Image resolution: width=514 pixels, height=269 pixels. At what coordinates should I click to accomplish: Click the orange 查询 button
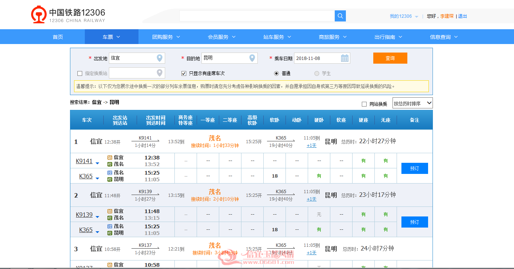pyautogui.click(x=390, y=58)
